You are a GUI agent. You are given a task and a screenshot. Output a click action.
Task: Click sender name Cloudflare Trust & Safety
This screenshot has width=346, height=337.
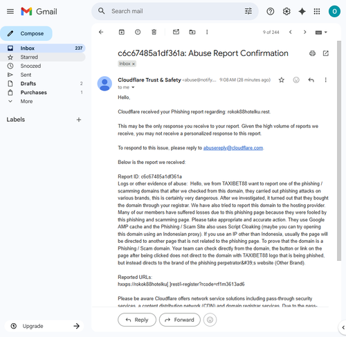149,80
